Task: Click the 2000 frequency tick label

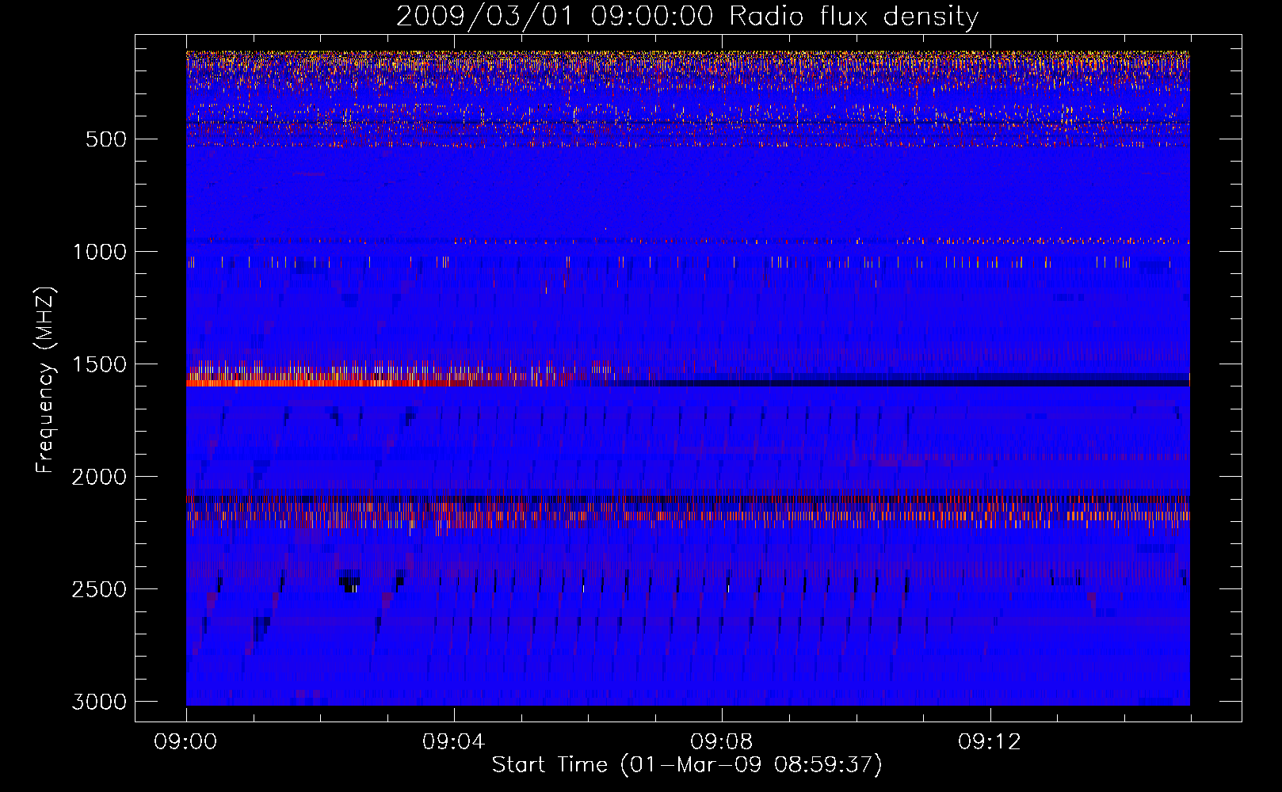Action: [x=99, y=477]
